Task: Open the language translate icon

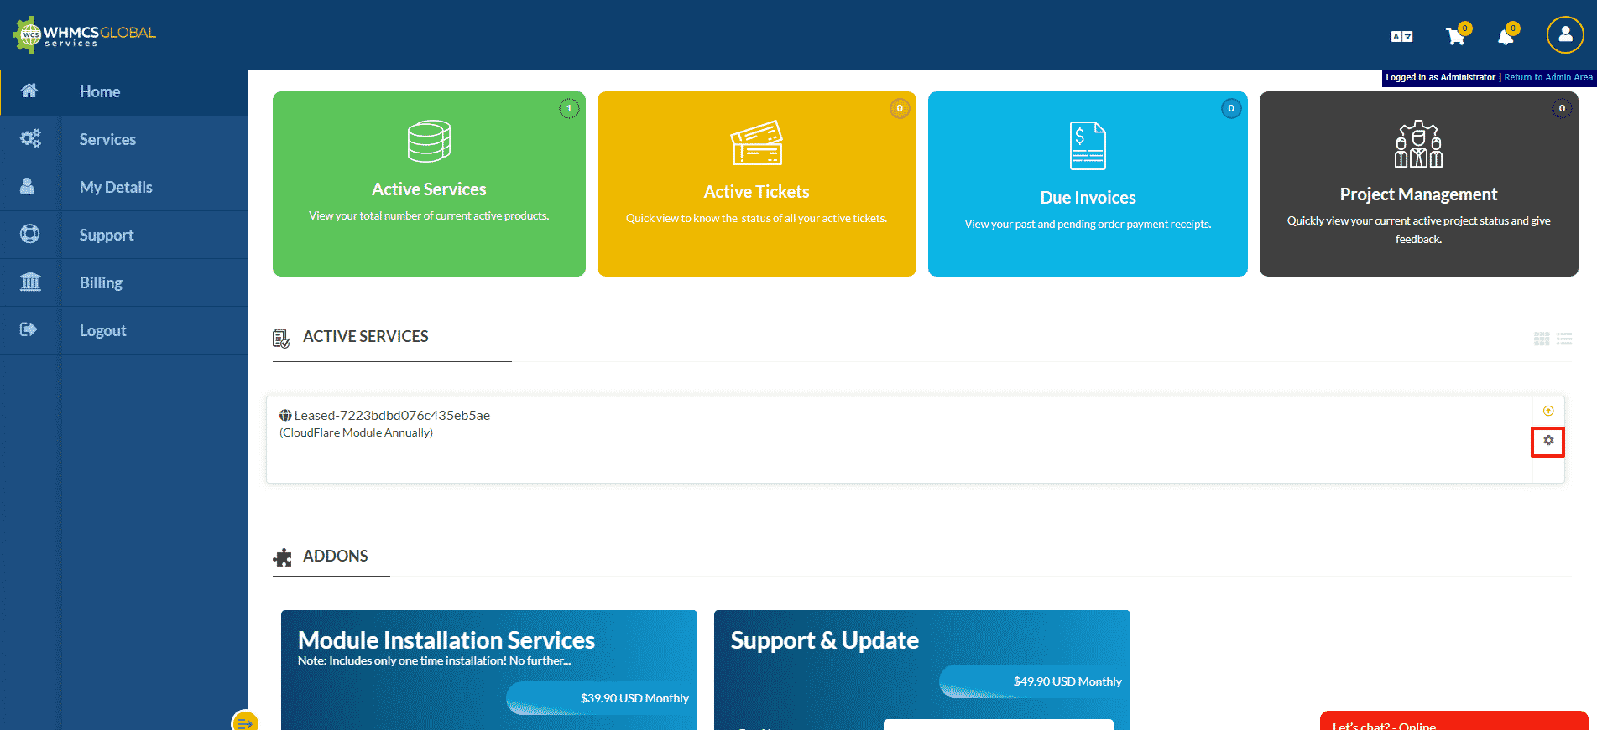Action: click(x=1401, y=36)
